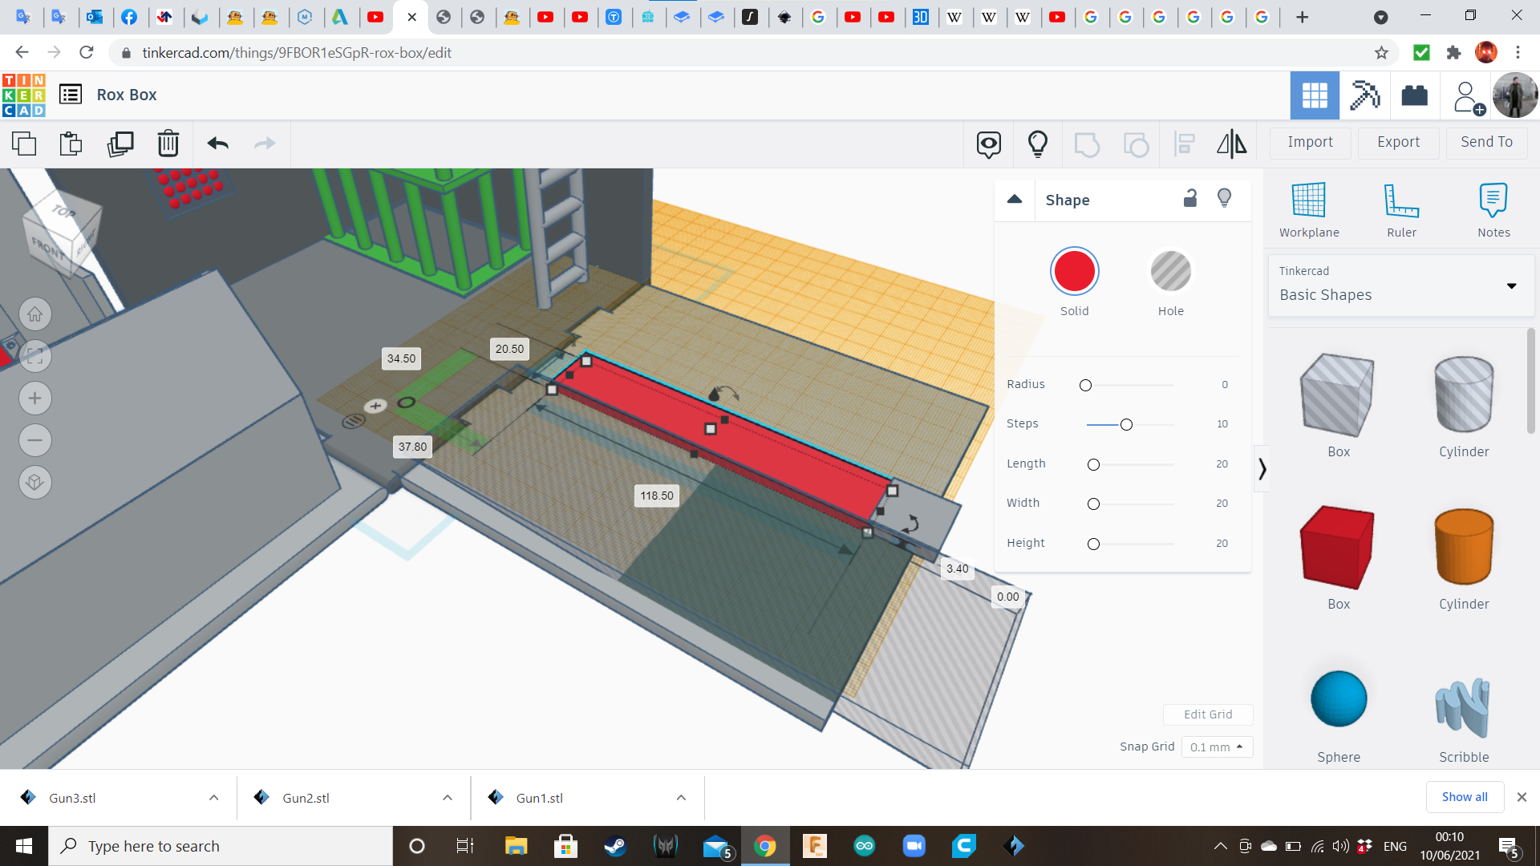The height and width of the screenshot is (866, 1540).
Task: Click the Undo arrow icon
Action: [218, 144]
